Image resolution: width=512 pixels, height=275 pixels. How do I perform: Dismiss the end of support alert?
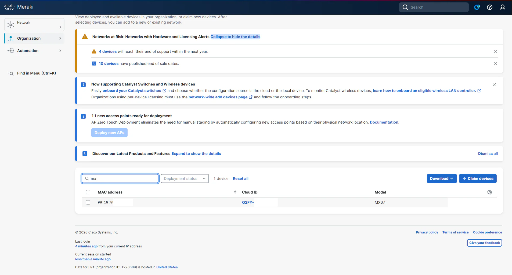coord(496,51)
